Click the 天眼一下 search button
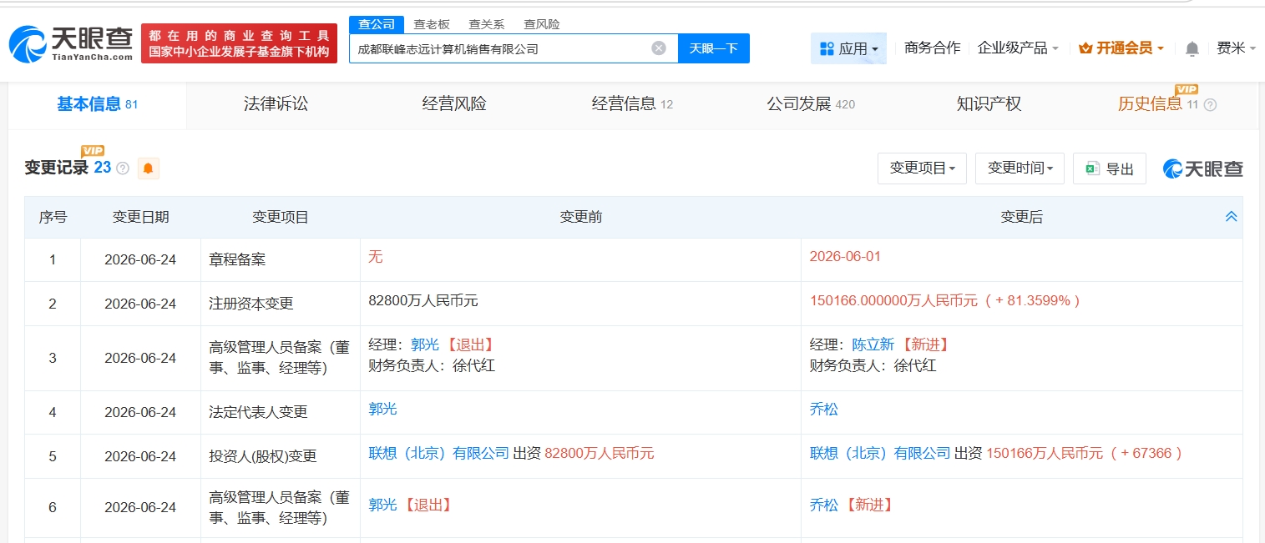This screenshot has height=543, width=1265. [713, 48]
